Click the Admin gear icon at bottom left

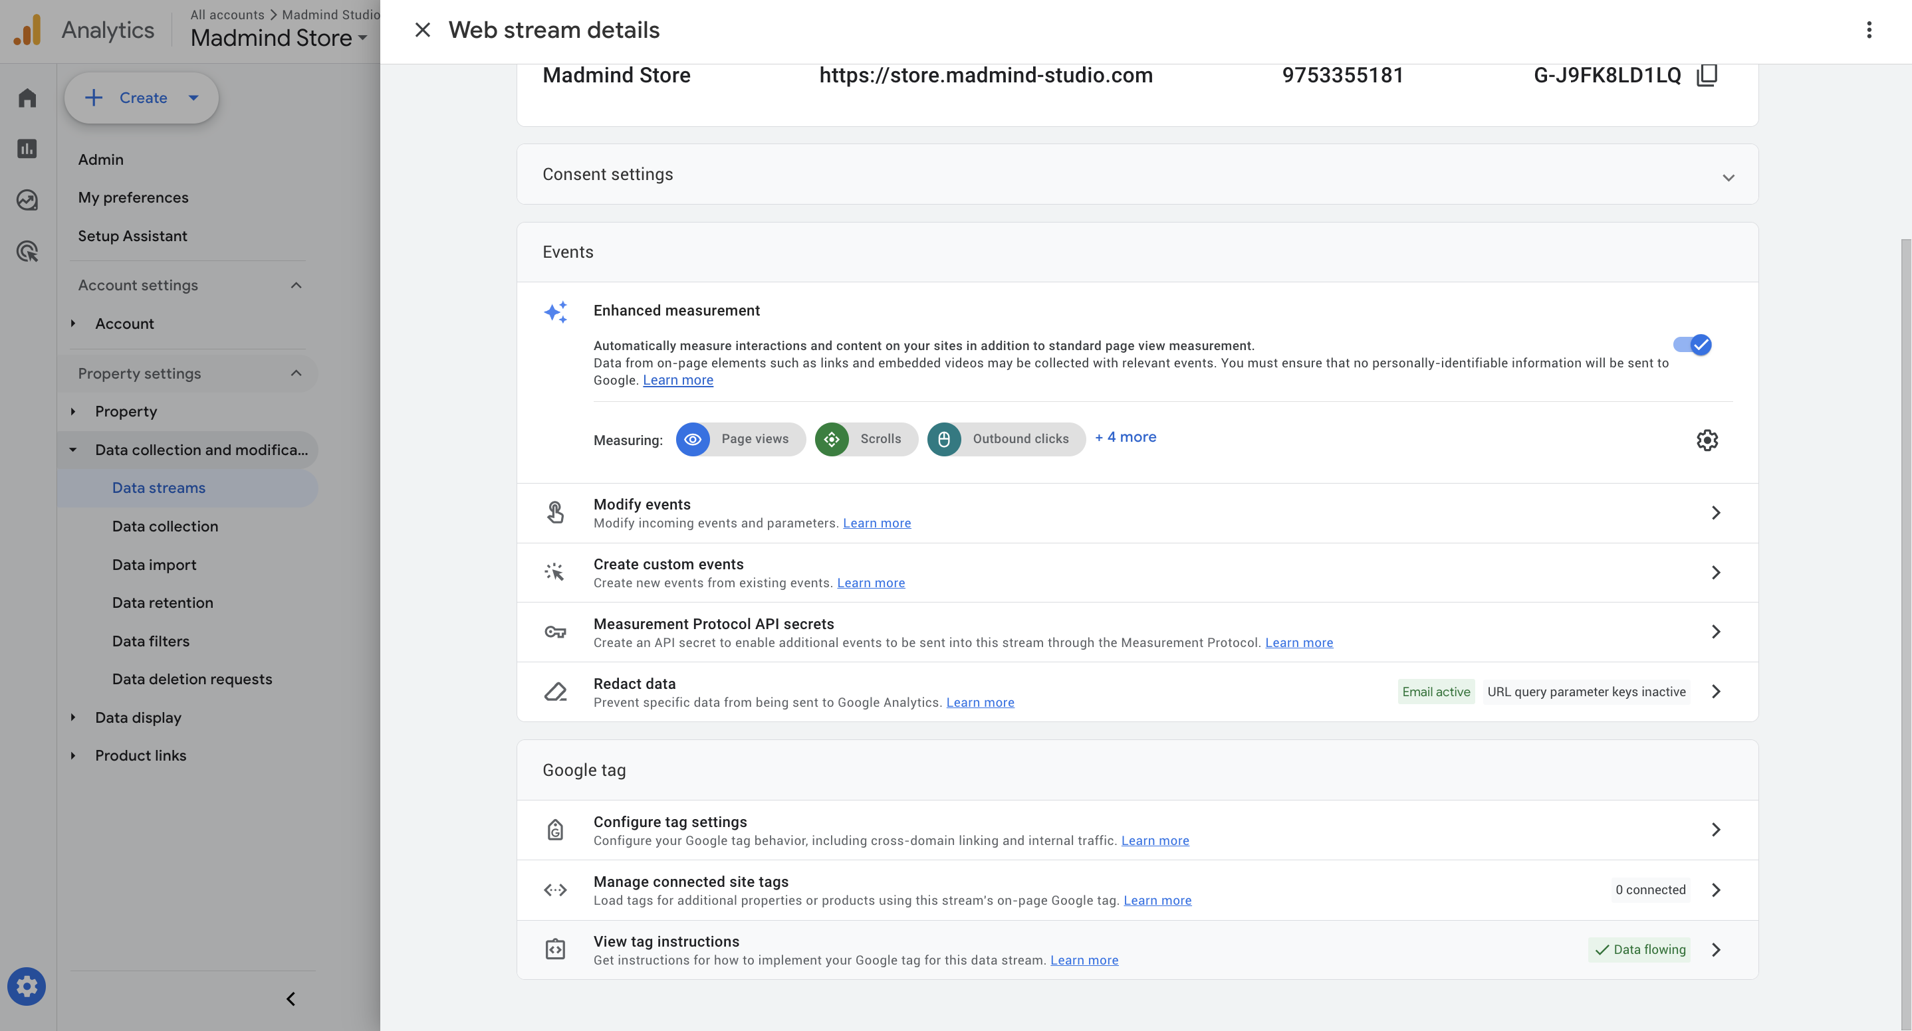[27, 986]
